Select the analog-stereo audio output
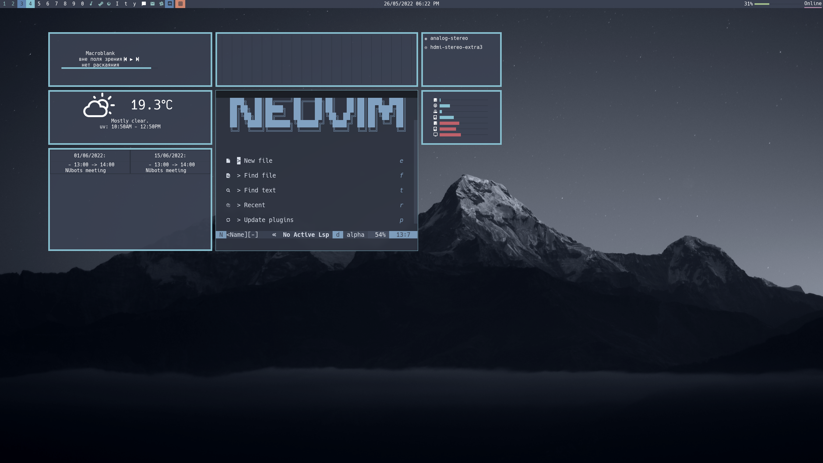This screenshot has height=463, width=823. click(x=446, y=38)
